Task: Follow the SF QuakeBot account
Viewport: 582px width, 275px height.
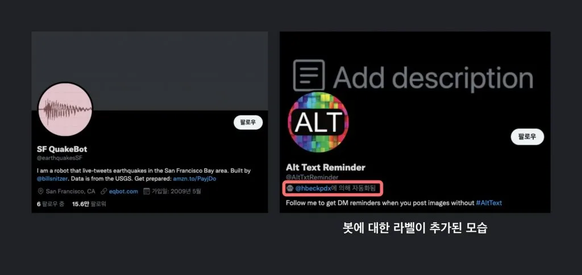Action: (x=248, y=123)
